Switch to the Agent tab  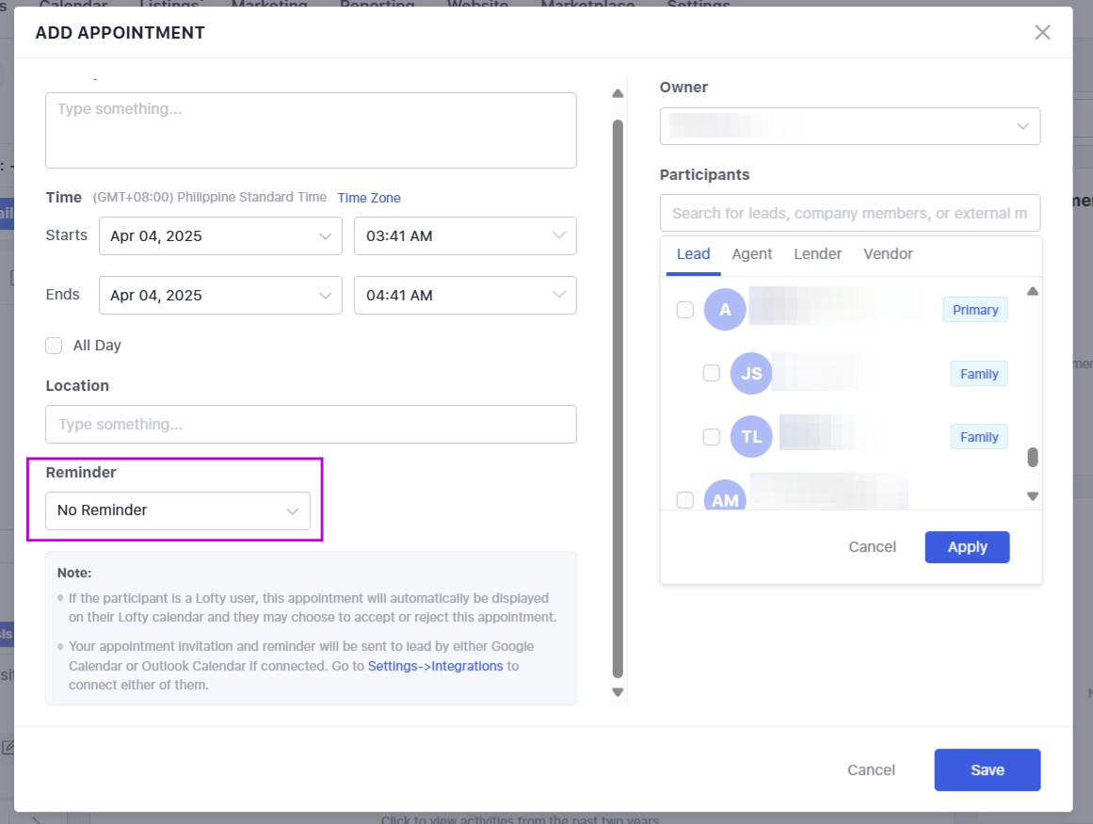751,254
